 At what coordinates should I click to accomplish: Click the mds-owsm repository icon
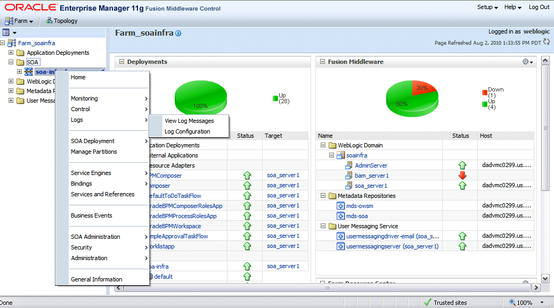tap(340, 206)
